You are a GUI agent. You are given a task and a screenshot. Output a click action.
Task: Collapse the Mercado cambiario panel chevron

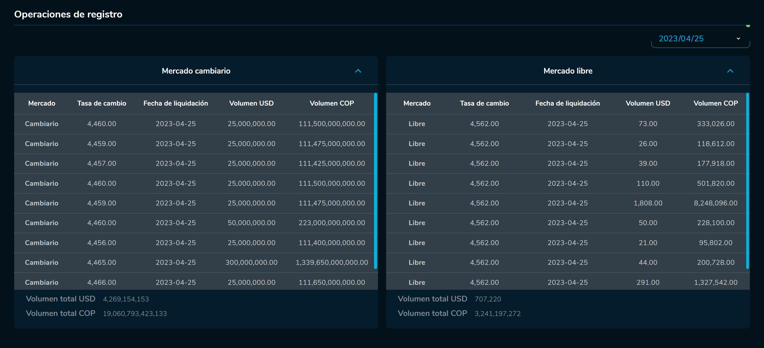(358, 71)
